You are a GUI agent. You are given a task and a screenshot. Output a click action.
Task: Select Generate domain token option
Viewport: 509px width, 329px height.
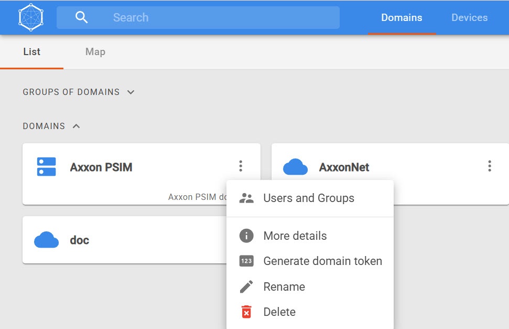click(x=322, y=261)
